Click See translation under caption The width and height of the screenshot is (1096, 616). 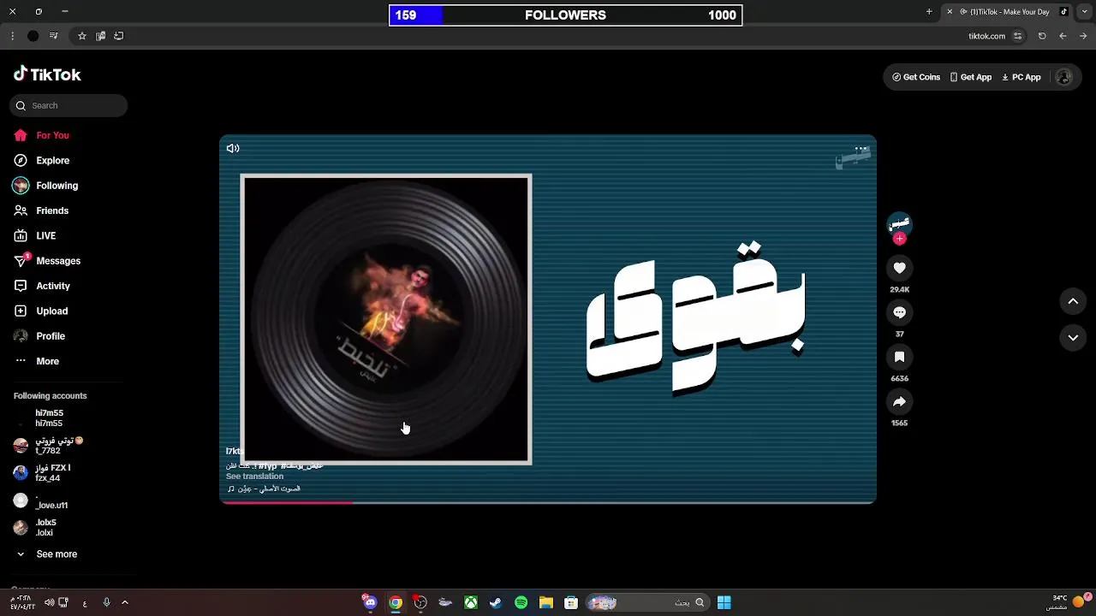[254, 477]
